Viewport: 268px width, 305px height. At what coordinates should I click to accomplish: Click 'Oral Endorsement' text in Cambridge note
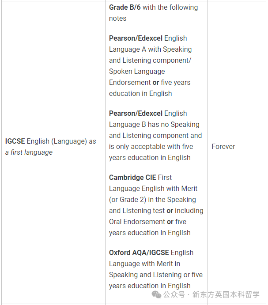(137, 221)
